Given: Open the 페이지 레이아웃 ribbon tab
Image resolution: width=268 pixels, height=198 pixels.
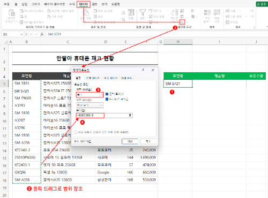Looking at the screenshot, I should [55, 4].
